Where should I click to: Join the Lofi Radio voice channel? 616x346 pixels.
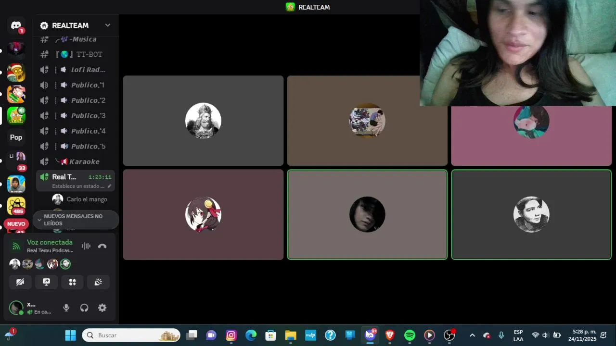click(x=76, y=70)
